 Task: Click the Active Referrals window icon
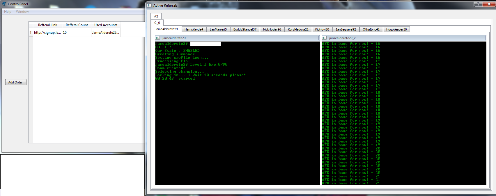[x=149, y=5]
